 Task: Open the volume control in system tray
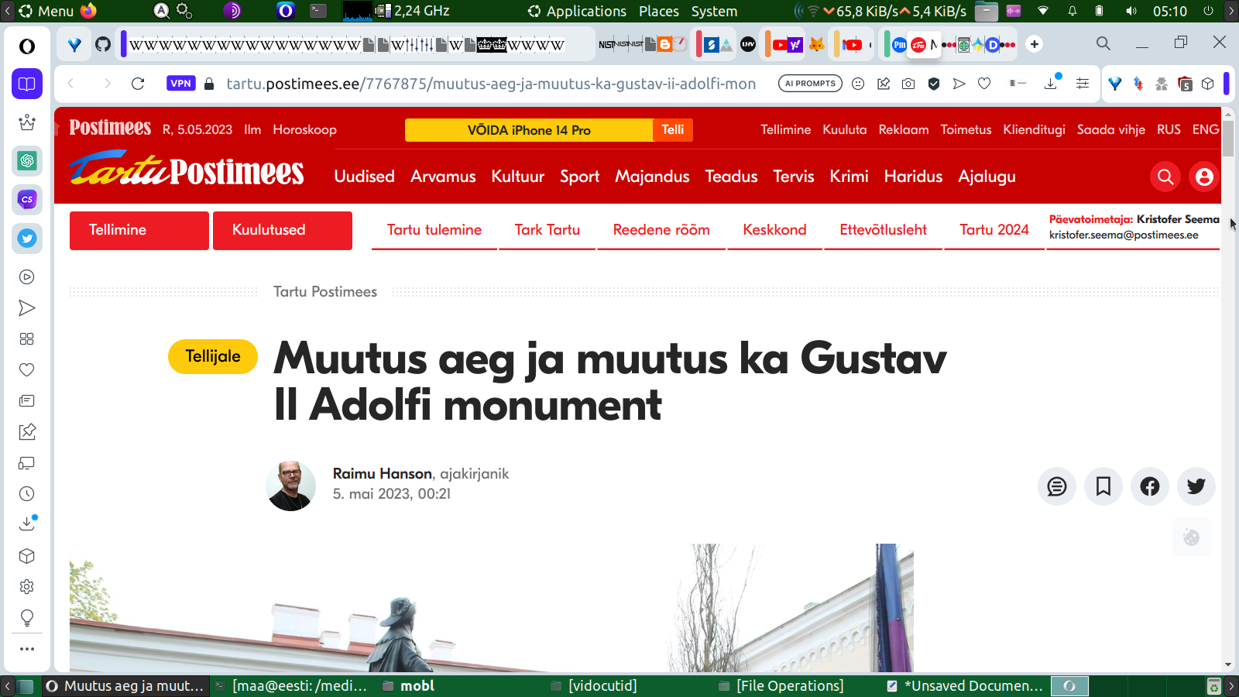(x=1131, y=11)
